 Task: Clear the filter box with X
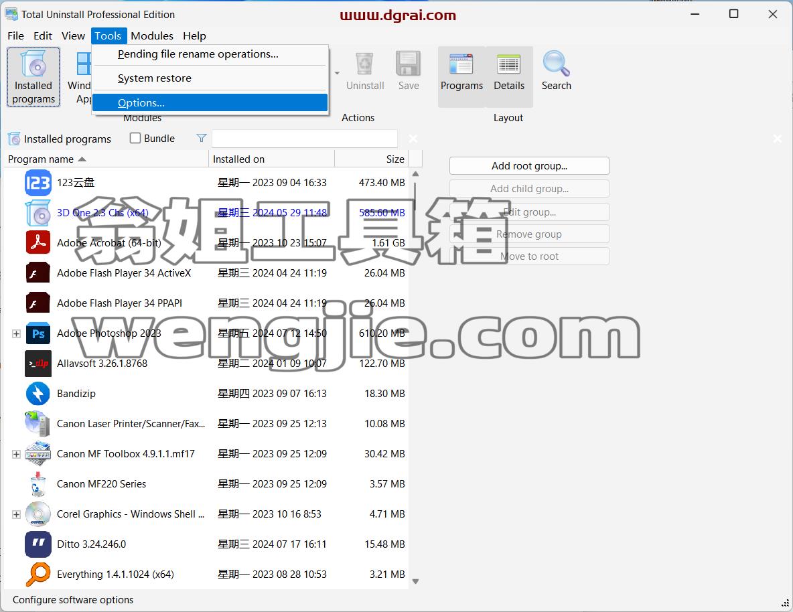(413, 139)
